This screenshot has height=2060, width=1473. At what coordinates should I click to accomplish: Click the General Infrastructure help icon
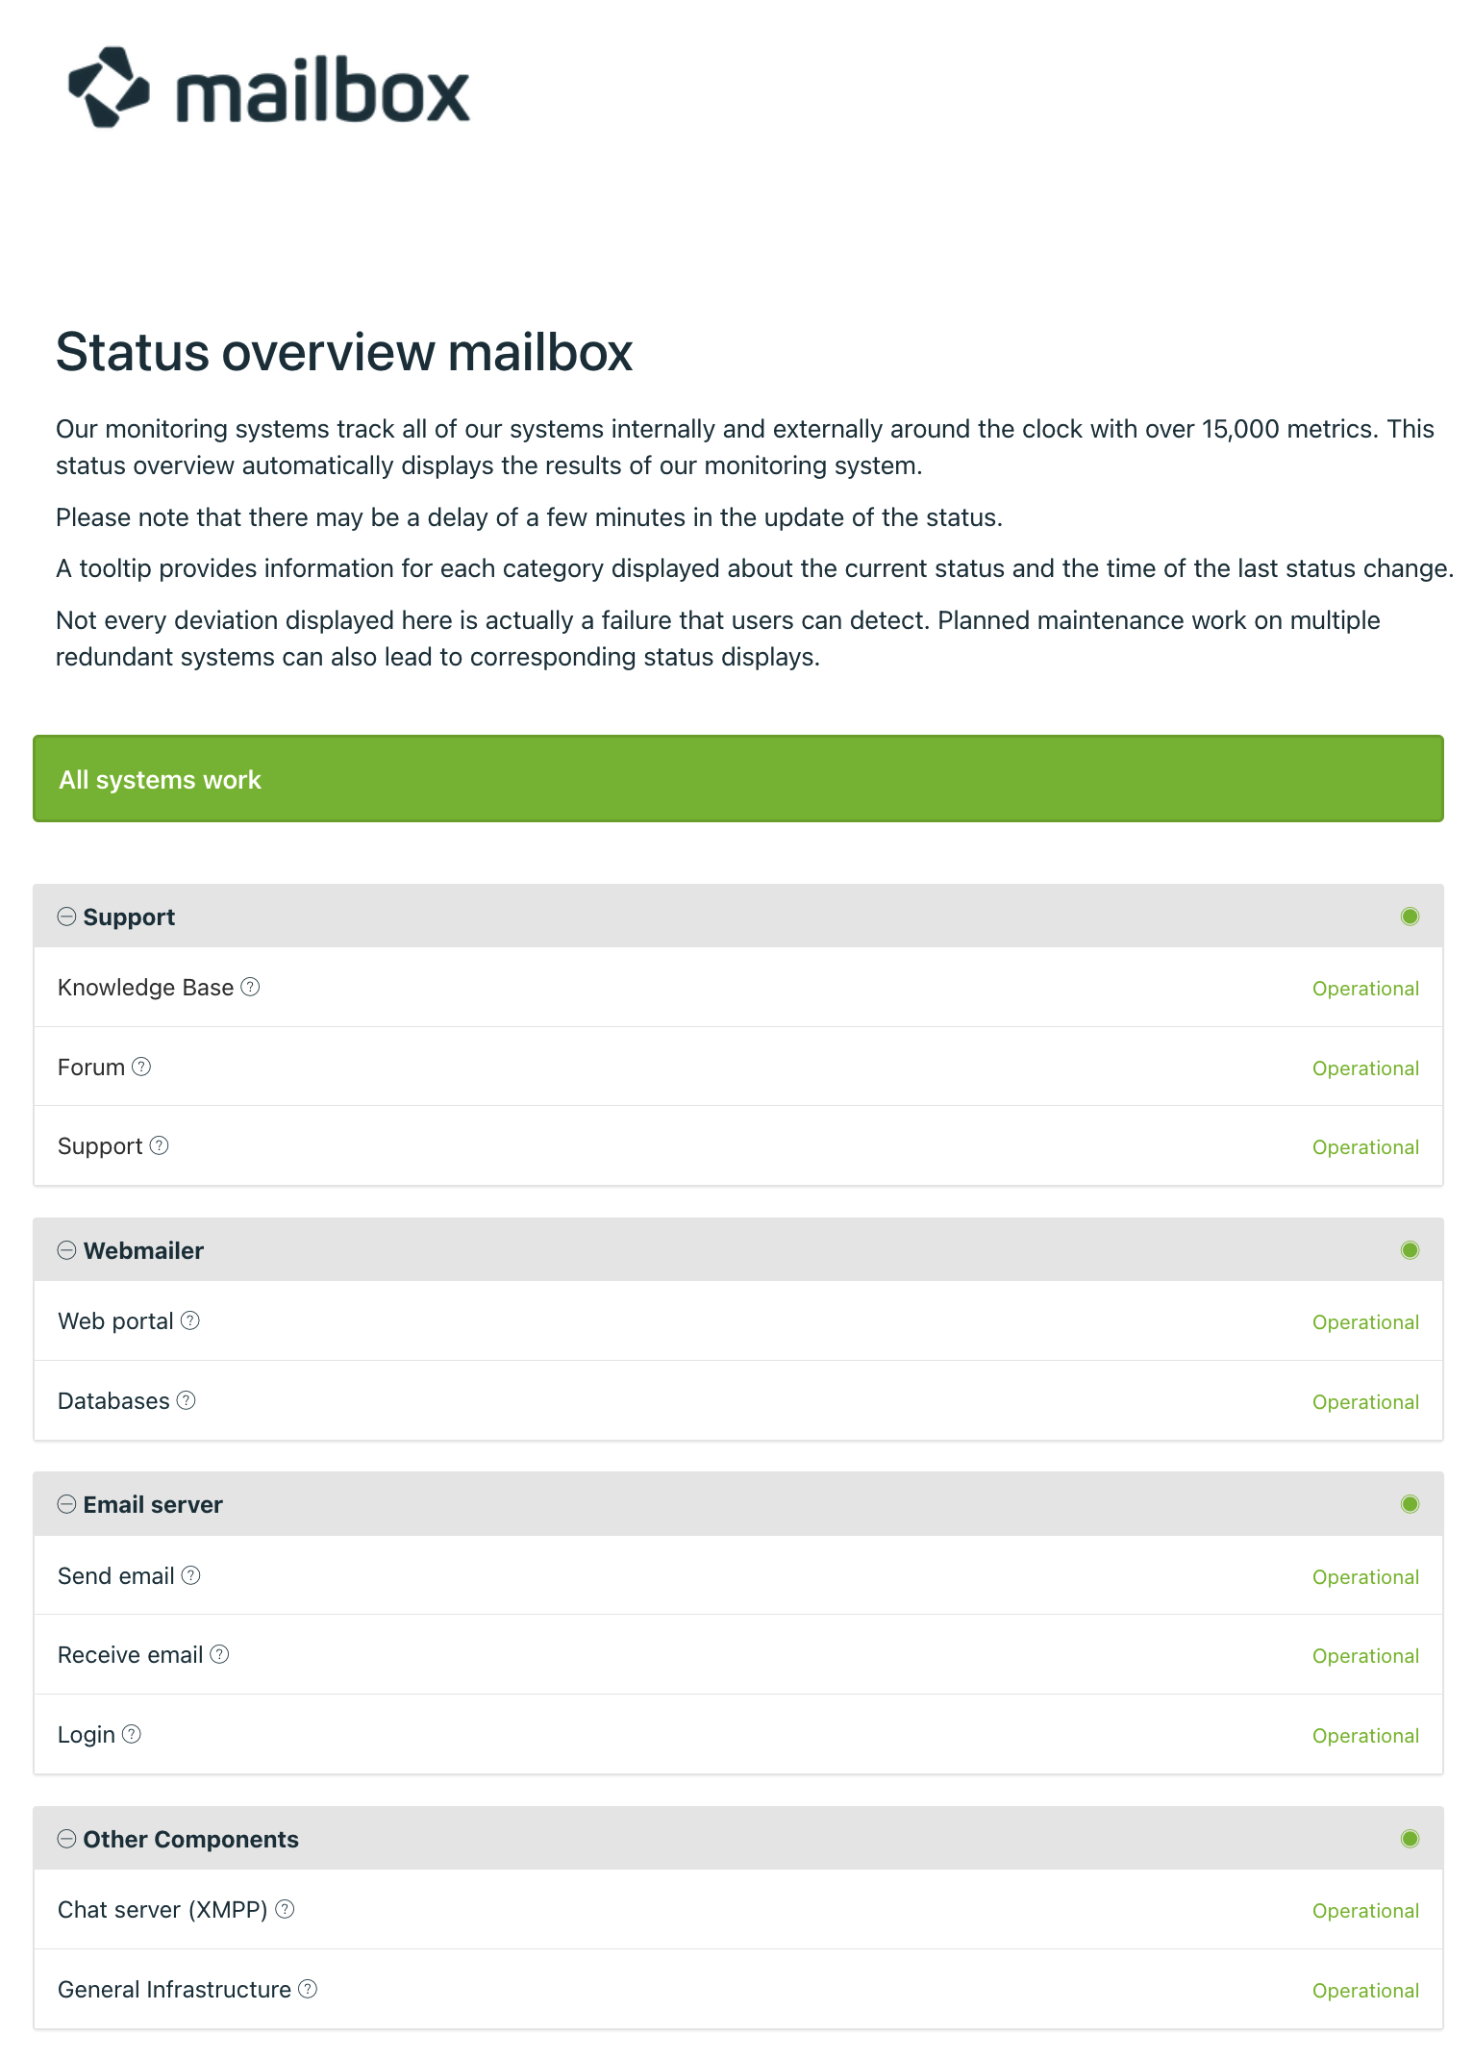(x=308, y=1989)
